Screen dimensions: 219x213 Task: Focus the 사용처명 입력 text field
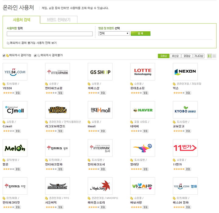point(50,34)
